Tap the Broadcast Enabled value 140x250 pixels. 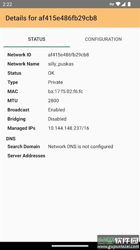pos(57,110)
